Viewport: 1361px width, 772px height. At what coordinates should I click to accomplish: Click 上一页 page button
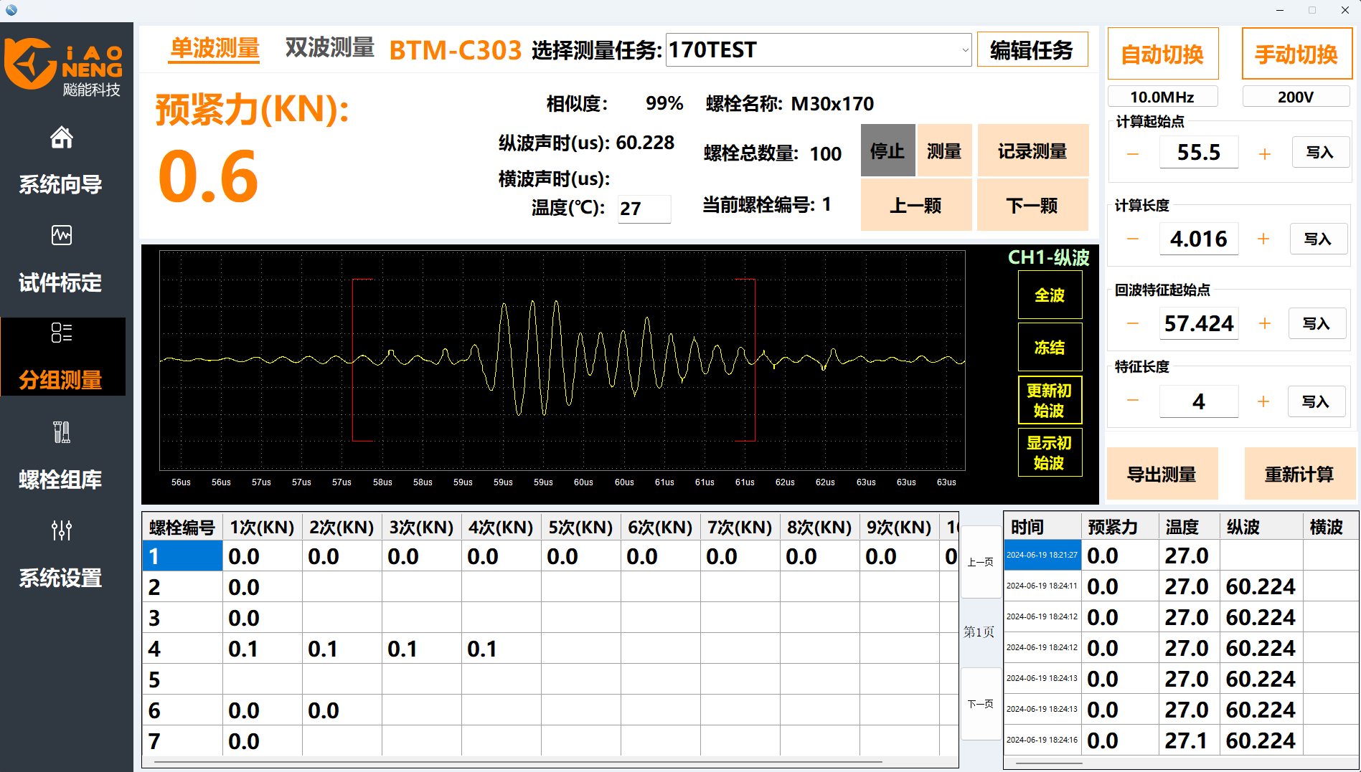click(x=981, y=562)
